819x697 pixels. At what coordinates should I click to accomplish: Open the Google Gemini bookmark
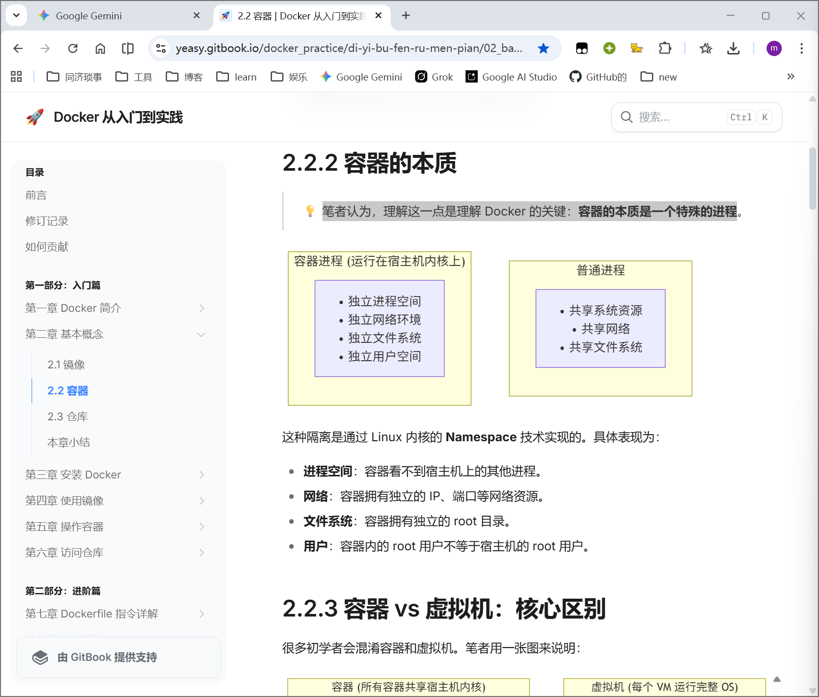361,77
